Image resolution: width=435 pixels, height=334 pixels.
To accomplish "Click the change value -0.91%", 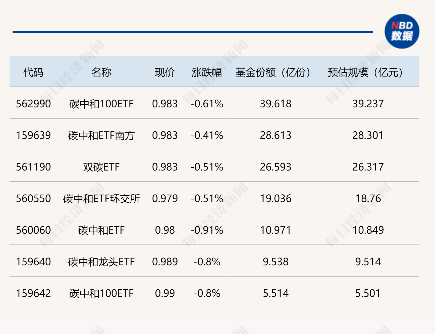I will (207, 230).
